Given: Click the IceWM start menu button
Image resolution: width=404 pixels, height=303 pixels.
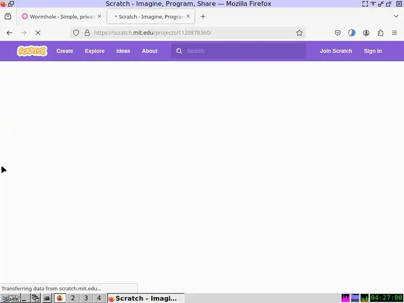Looking at the screenshot, I should [x=10, y=298].
